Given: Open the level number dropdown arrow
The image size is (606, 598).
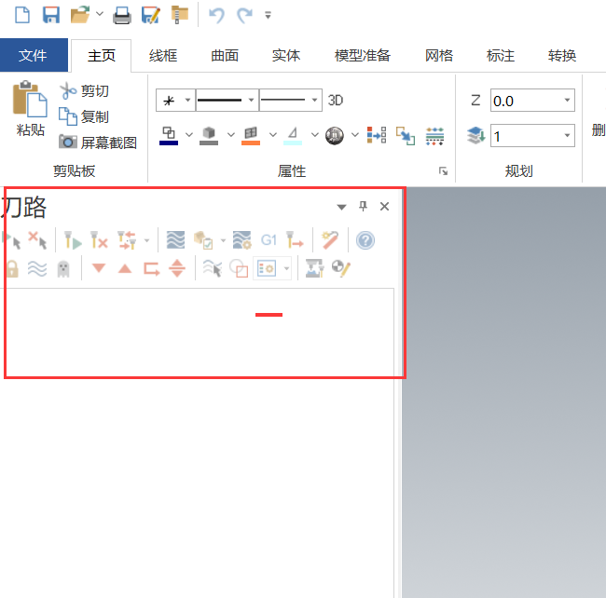Looking at the screenshot, I should pyautogui.click(x=567, y=135).
